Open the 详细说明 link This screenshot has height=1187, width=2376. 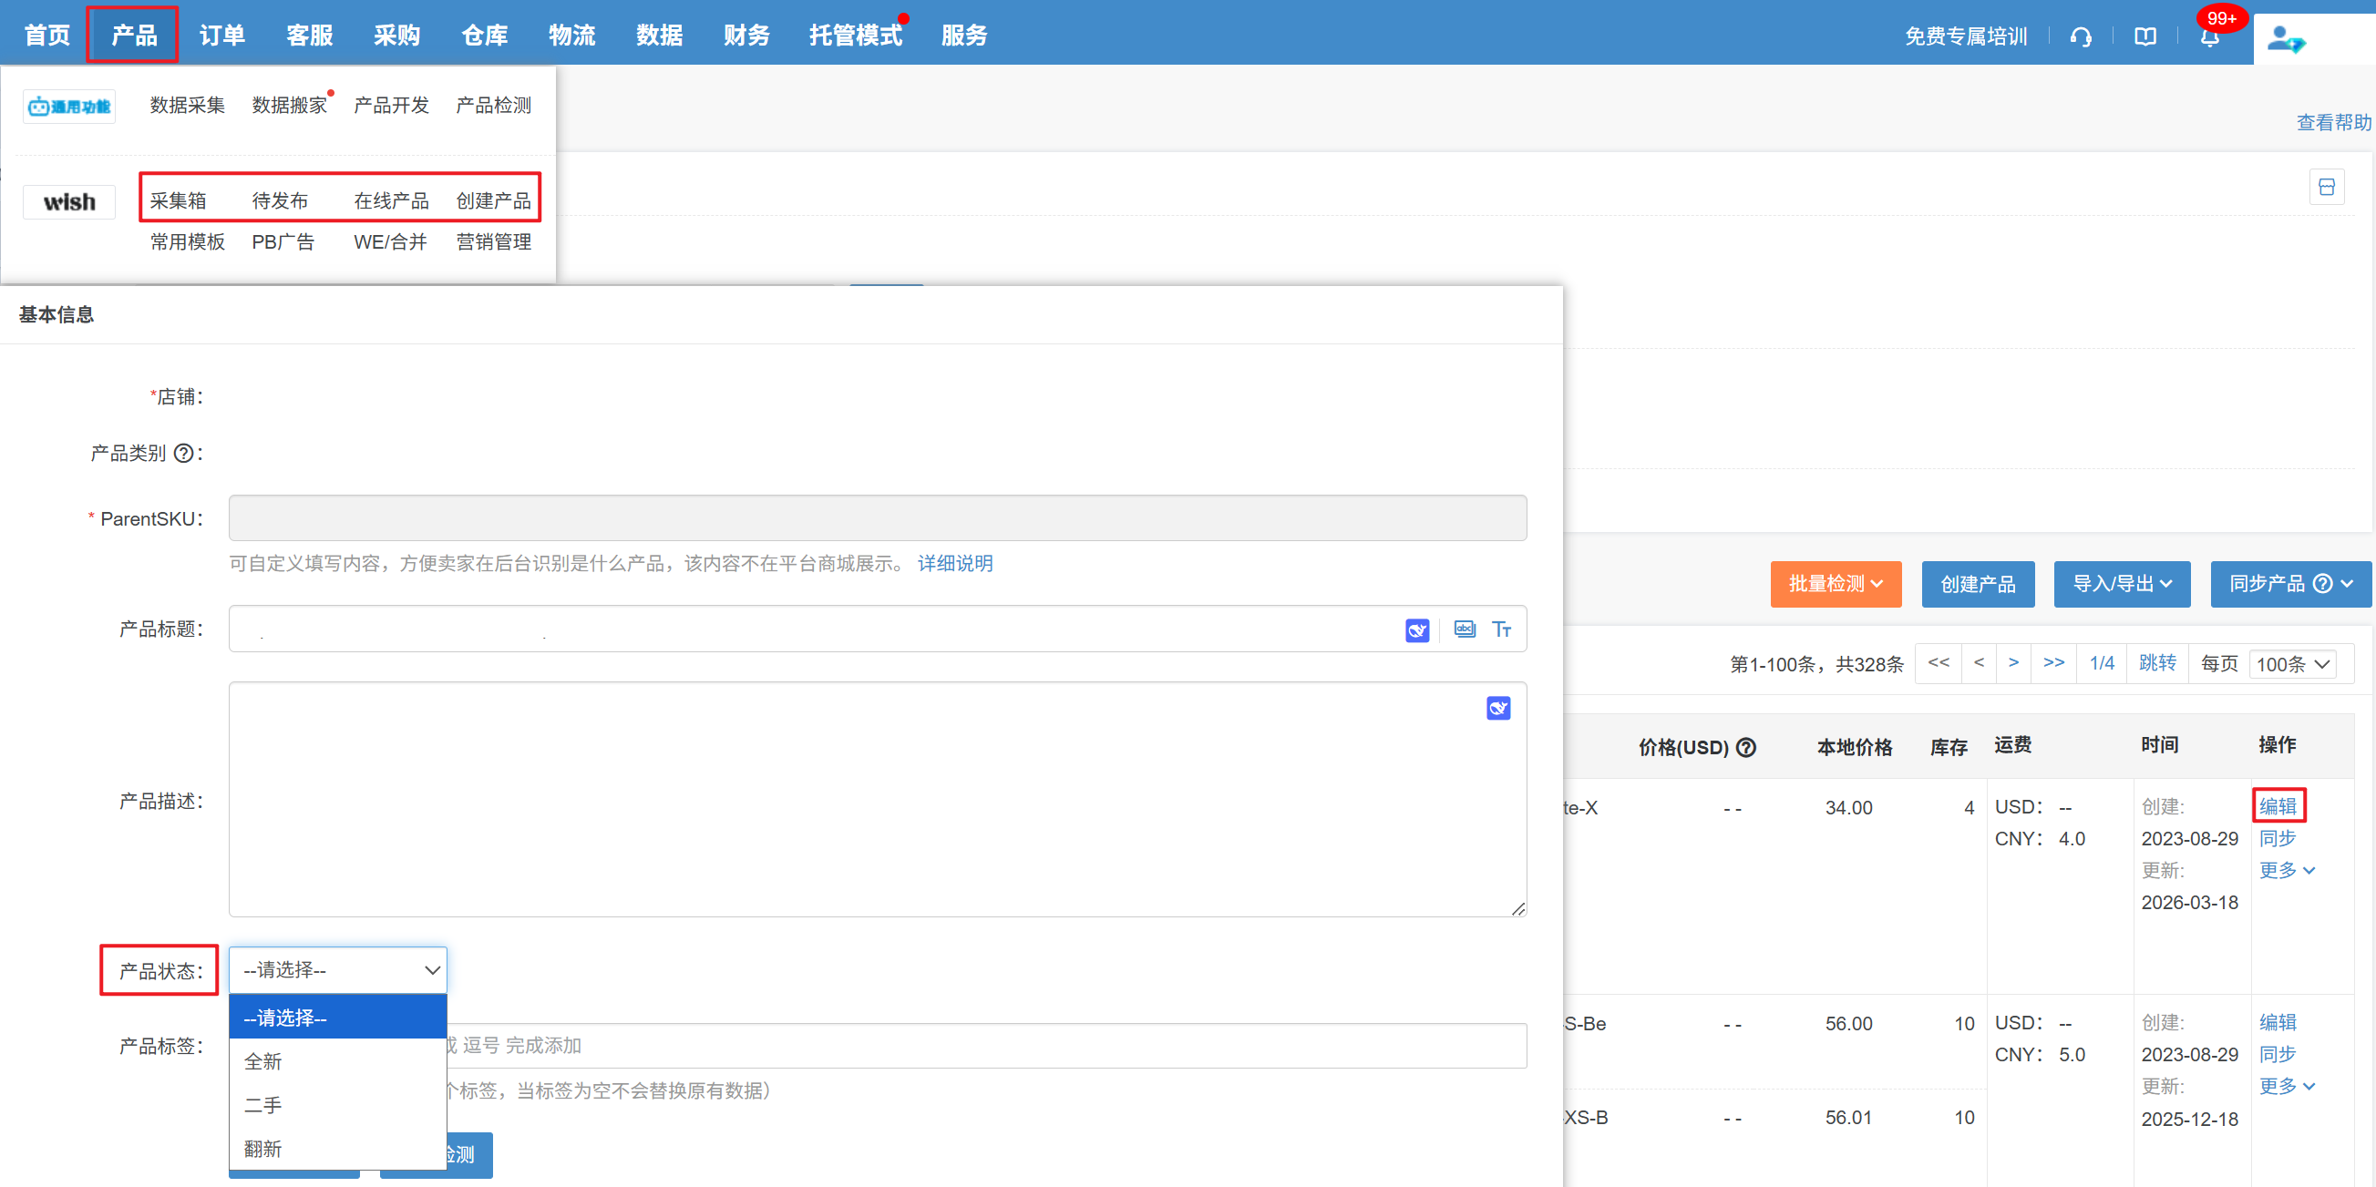(954, 563)
